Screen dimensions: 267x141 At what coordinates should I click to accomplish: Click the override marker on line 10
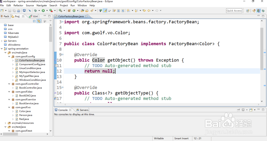[x=55, y=60]
